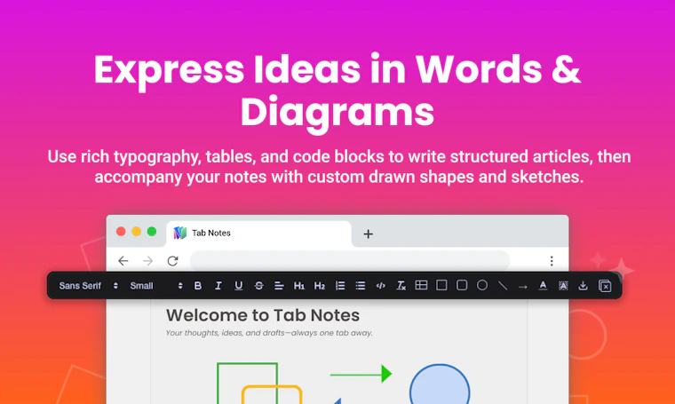
Task: Select the square rectangle shape tool
Action: point(441,285)
